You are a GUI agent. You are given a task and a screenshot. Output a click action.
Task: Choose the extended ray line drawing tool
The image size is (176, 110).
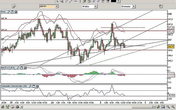point(71,1)
